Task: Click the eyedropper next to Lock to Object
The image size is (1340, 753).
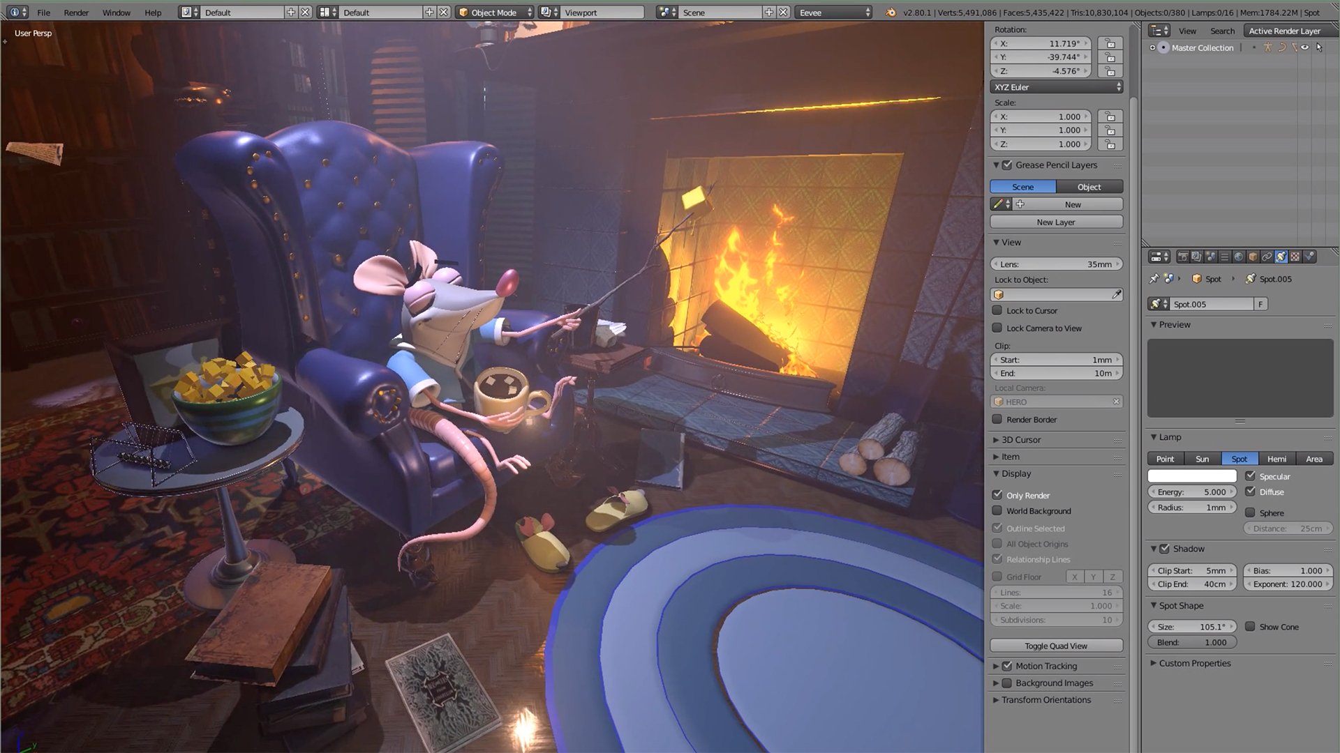Action: pos(1115,294)
